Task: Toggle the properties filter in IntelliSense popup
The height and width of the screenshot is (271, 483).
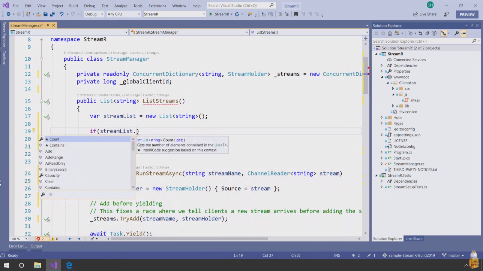Action: [43, 195]
